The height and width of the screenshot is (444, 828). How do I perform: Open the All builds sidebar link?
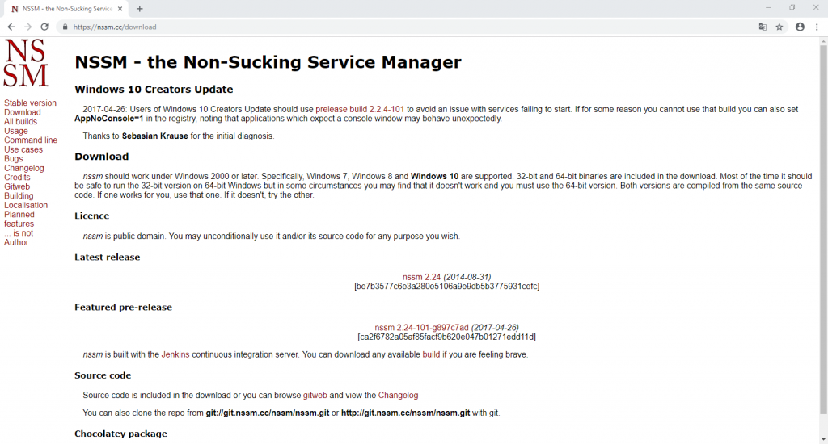20,121
